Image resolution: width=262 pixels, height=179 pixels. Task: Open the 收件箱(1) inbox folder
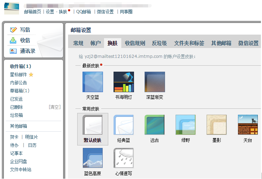(x=20, y=66)
